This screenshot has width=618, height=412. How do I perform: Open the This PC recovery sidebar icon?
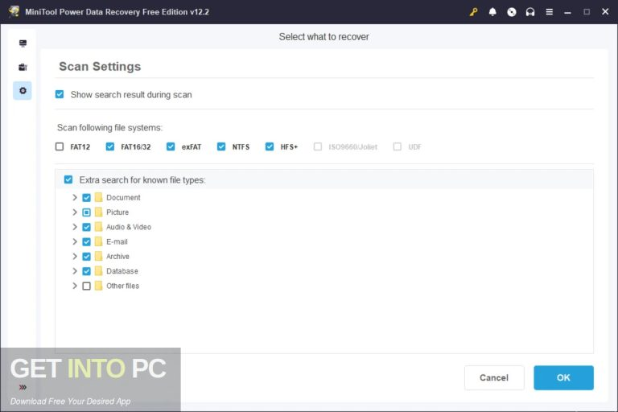tap(23, 43)
